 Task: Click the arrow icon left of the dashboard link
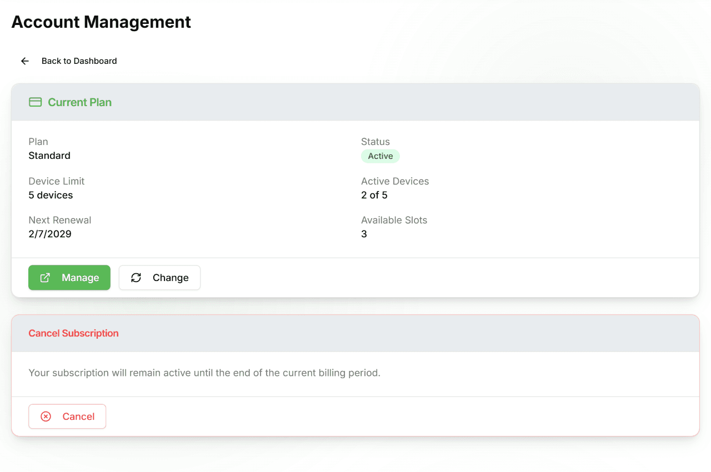[24, 61]
